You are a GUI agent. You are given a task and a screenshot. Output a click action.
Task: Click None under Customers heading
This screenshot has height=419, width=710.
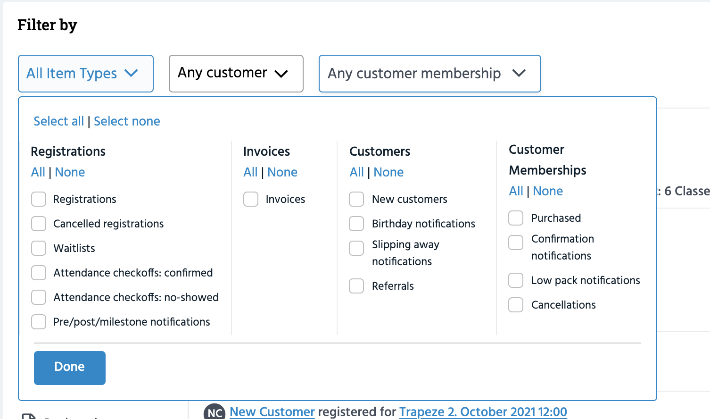[388, 172]
